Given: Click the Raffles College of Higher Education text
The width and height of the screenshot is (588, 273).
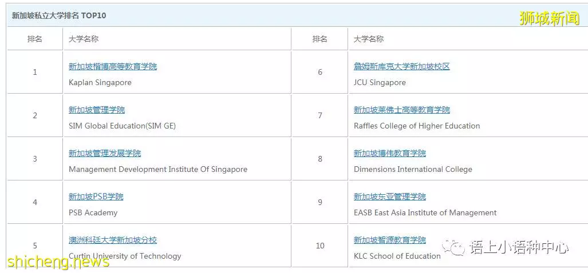Looking at the screenshot, I should (x=417, y=126).
